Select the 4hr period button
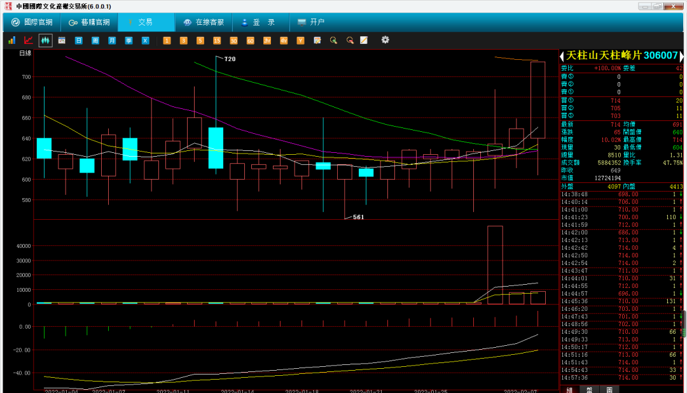Screen dimensions: 687x393 pos(284,40)
